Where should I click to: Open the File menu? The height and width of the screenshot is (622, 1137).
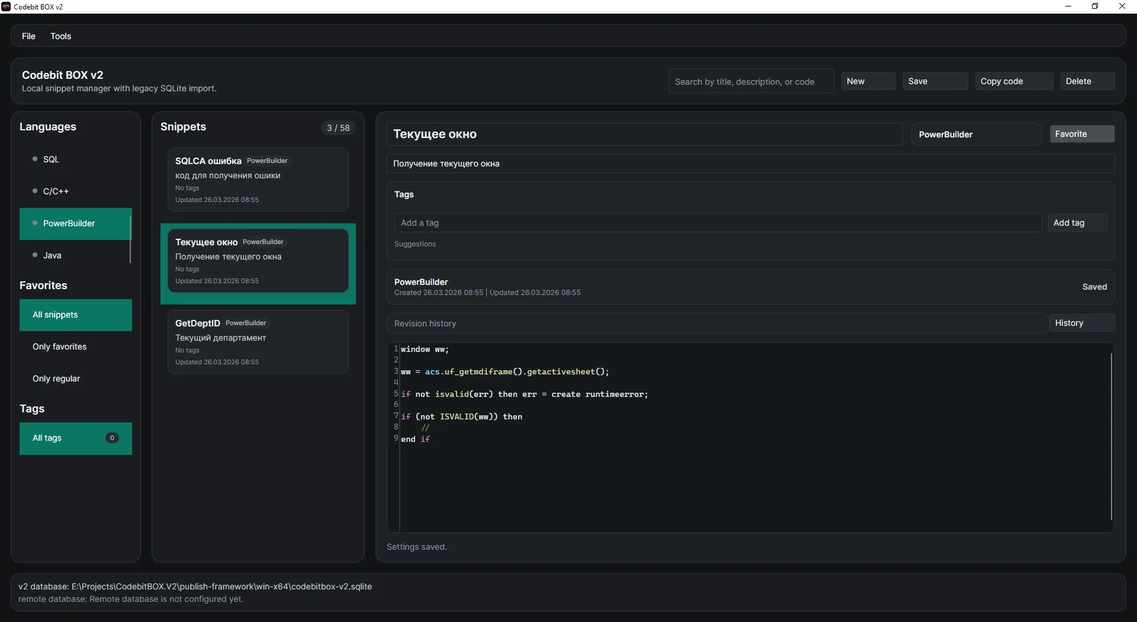tap(28, 36)
